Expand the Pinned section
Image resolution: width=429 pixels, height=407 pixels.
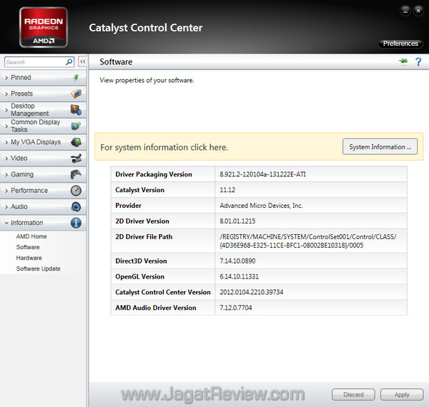43,78
